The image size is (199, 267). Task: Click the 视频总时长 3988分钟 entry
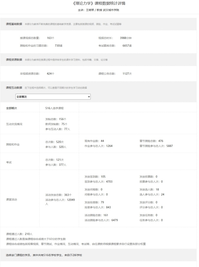coord(115,38)
